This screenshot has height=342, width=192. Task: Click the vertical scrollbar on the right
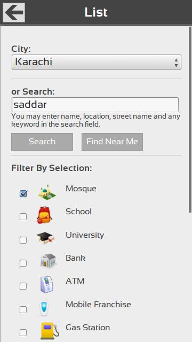190,120
